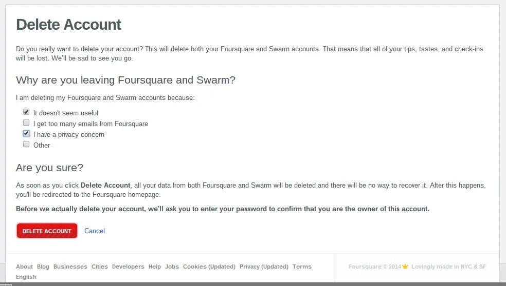The width and height of the screenshot is (506, 286).
Task: Uncheck "I have a privacy concern" checkbox
Action: click(x=26, y=133)
